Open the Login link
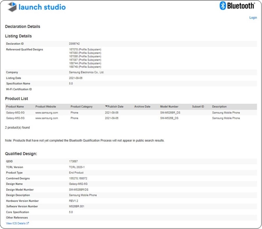This screenshot has width=262, height=229. pyautogui.click(x=253, y=18)
